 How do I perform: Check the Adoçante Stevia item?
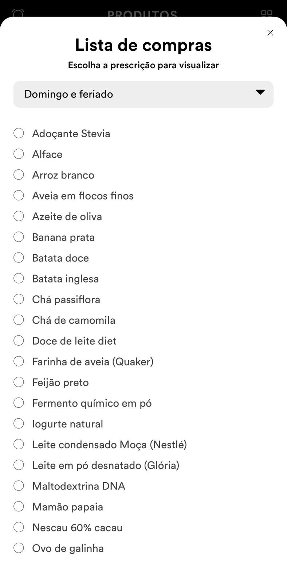point(19,133)
